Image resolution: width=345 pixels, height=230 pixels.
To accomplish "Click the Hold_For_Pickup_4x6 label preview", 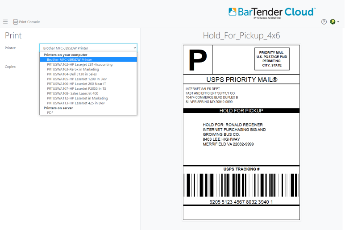I will [241, 132].
